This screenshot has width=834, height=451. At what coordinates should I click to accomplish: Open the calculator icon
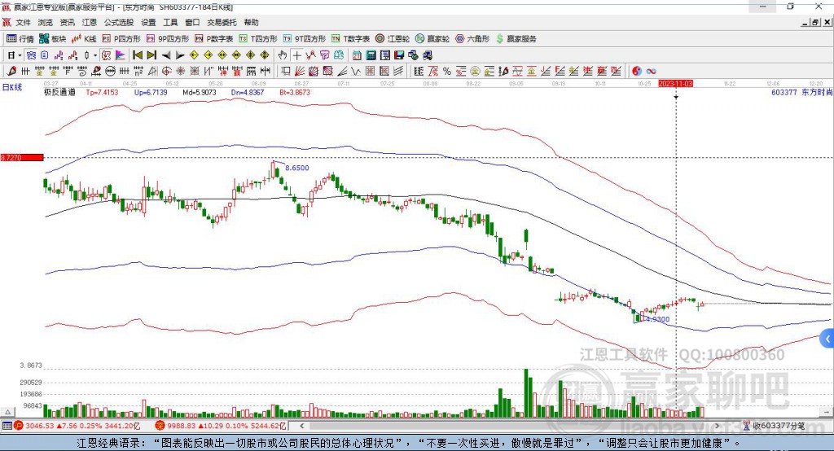point(371,55)
